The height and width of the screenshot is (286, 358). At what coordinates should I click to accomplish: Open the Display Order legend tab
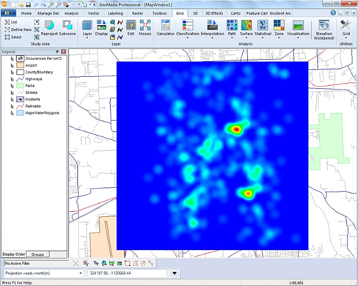[x=14, y=254]
